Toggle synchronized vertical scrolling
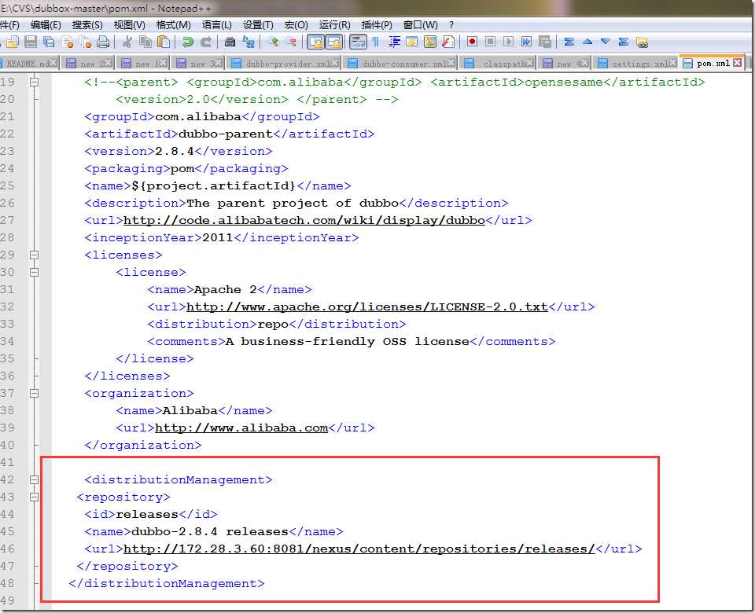 click(x=315, y=42)
